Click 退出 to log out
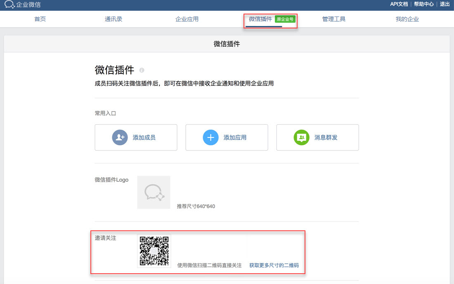The height and width of the screenshot is (284, 454). (x=445, y=4)
